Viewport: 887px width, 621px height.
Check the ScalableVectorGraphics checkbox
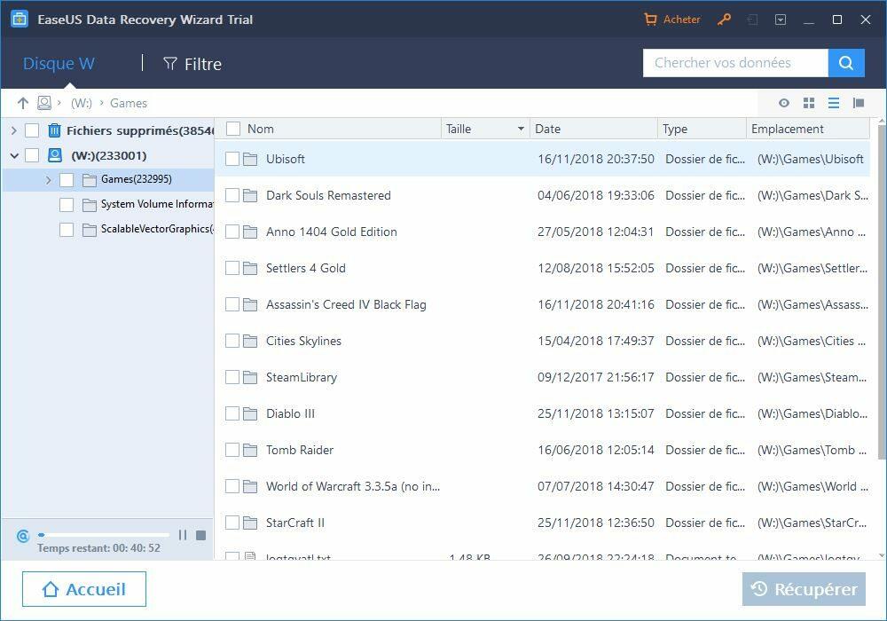(x=67, y=230)
